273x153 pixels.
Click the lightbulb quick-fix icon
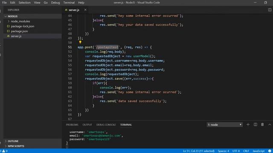click(80, 42)
